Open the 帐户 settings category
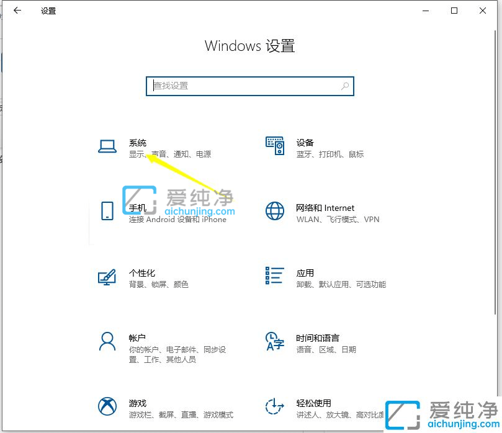 pos(137,338)
